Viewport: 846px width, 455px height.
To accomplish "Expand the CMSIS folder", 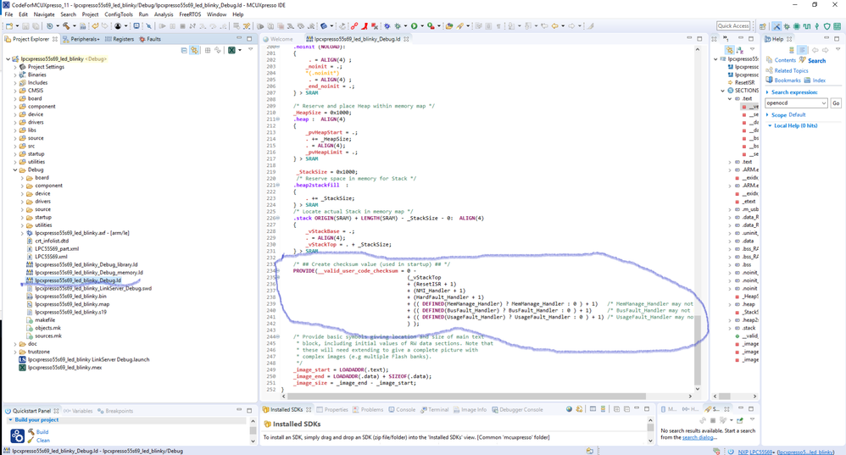I will coord(15,91).
